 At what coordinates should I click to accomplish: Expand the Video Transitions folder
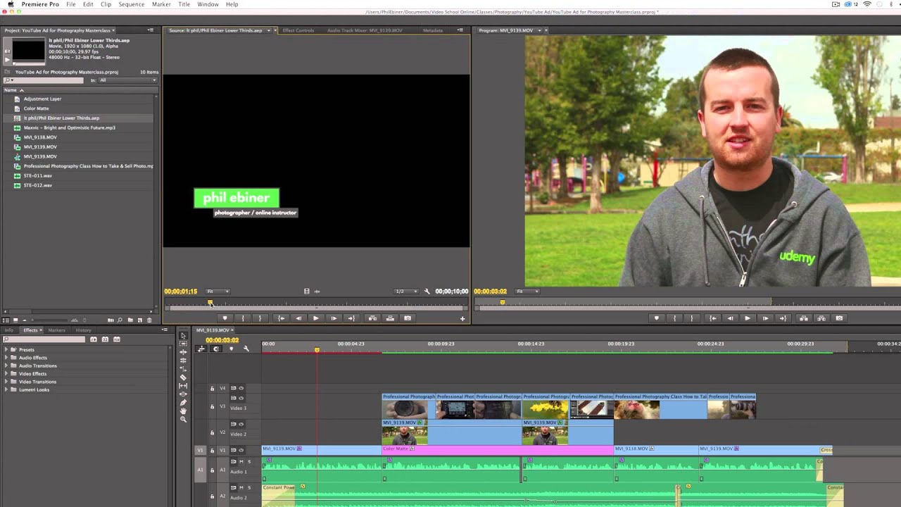(6, 382)
